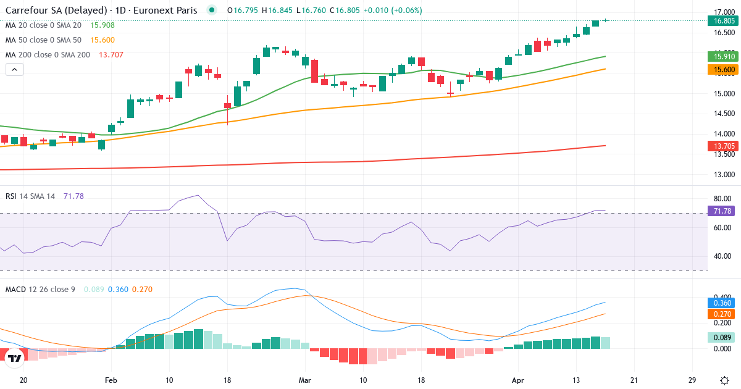Click the RSI value label 71.78
The image size is (741, 389).
[720, 211]
